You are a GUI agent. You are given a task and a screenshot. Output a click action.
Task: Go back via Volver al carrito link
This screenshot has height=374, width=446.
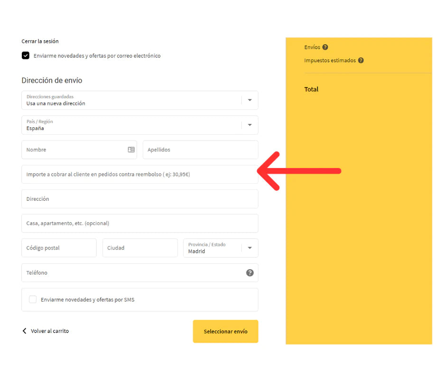coord(50,331)
